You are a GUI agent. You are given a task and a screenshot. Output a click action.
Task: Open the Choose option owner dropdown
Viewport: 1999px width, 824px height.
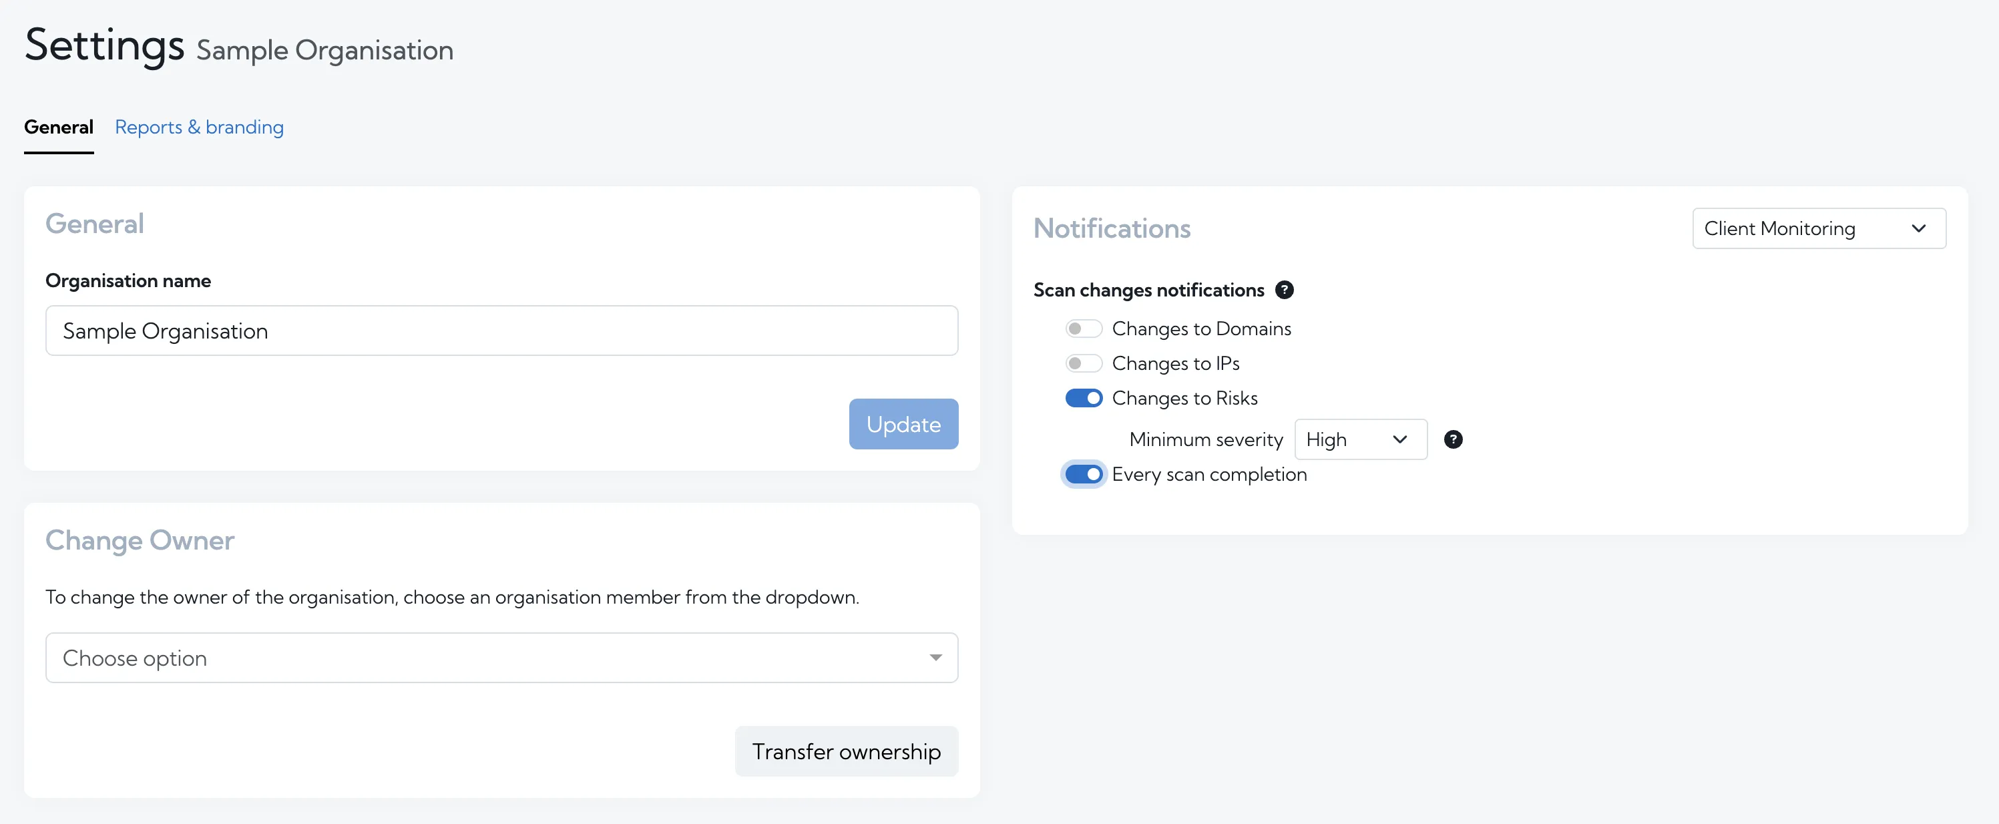501,658
